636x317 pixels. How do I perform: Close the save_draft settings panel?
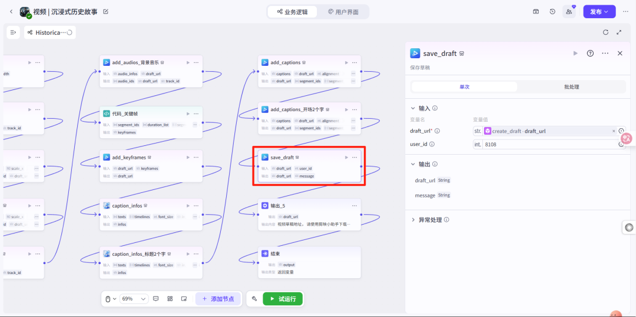tap(620, 53)
